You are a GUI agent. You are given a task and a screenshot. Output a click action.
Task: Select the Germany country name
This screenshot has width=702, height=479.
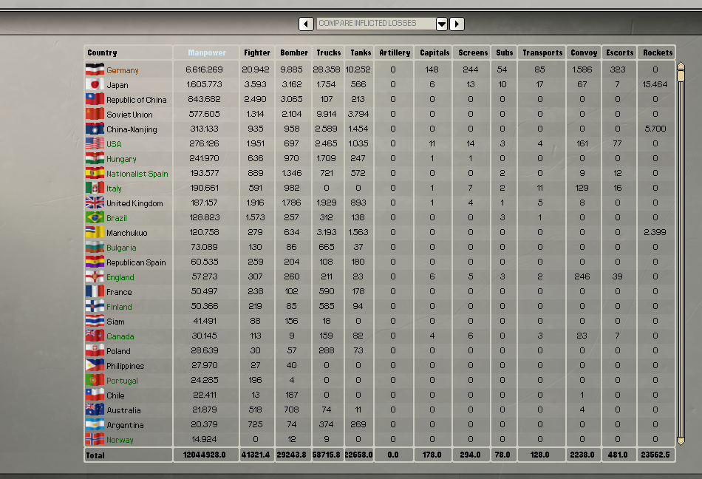122,70
